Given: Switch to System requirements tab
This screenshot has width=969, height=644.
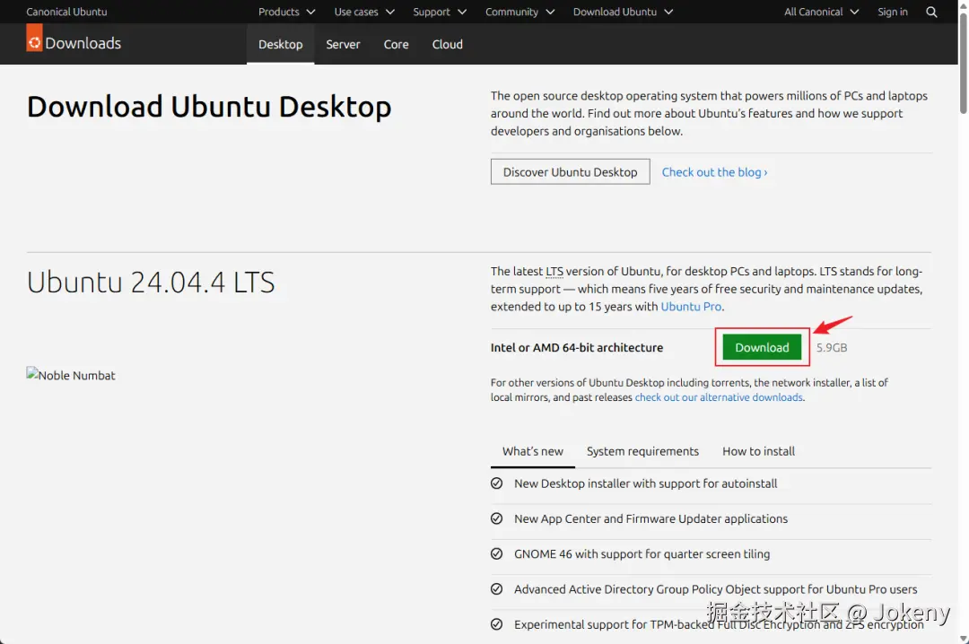Looking at the screenshot, I should [x=642, y=451].
